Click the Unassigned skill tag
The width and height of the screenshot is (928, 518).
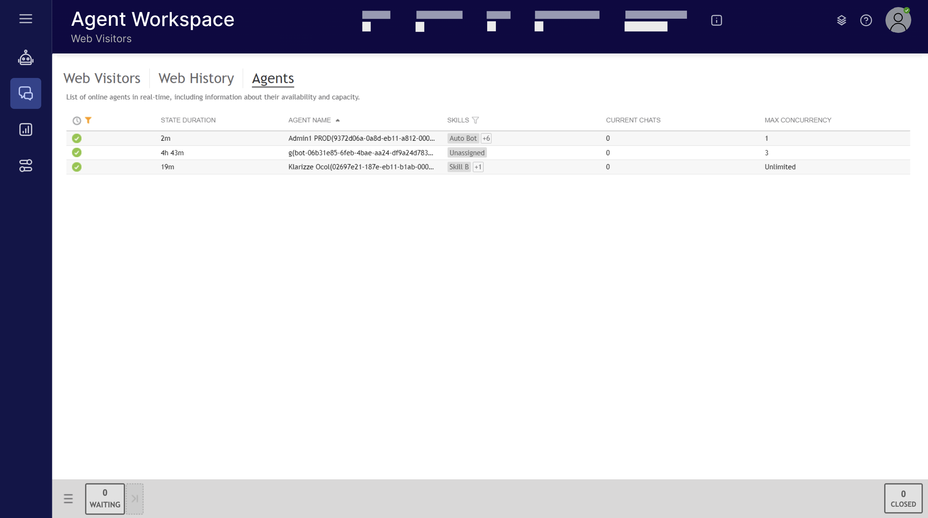[467, 153]
